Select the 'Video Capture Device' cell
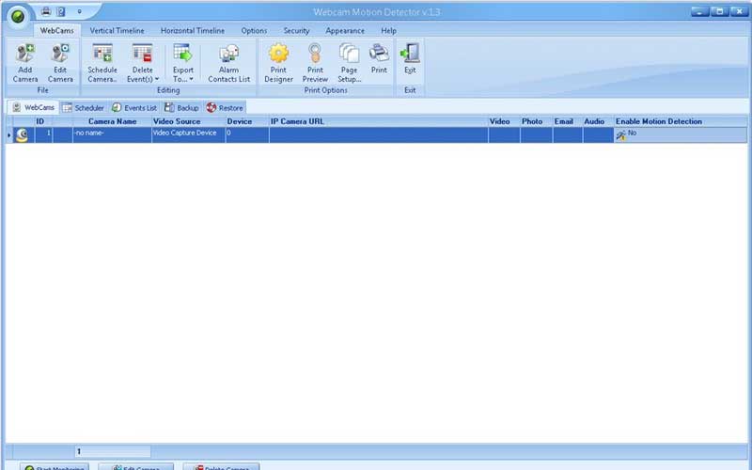 pos(189,134)
